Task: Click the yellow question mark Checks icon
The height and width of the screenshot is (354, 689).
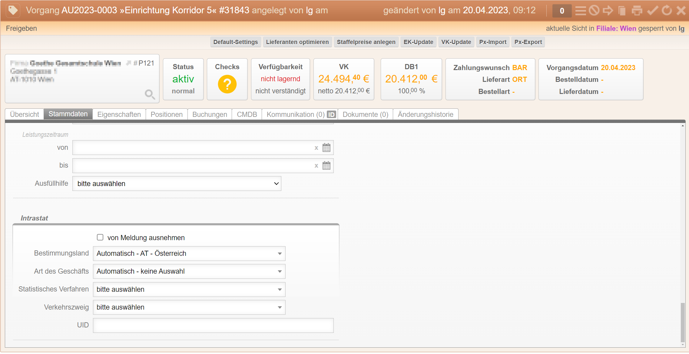Action: (227, 84)
